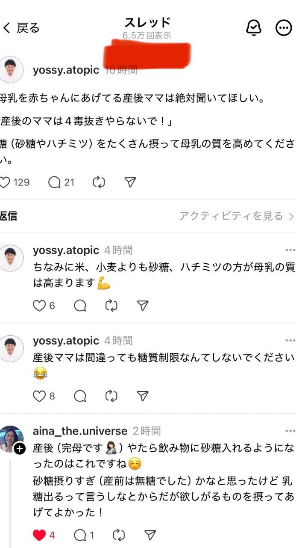Like the main post with 129 likes
Viewport: 296px width, 548px height.
[5, 182]
